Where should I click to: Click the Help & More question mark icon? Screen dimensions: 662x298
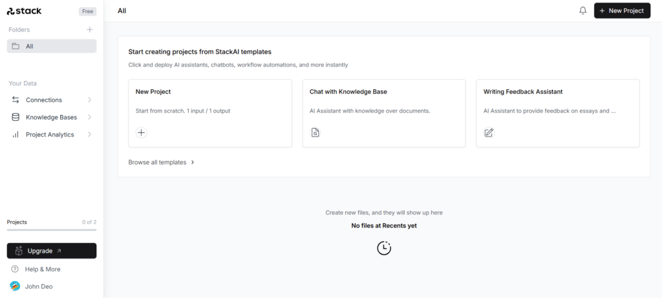coord(15,269)
